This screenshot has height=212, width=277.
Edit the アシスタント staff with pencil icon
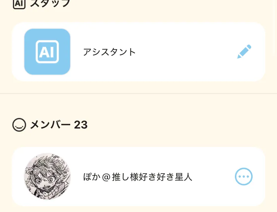(244, 52)
